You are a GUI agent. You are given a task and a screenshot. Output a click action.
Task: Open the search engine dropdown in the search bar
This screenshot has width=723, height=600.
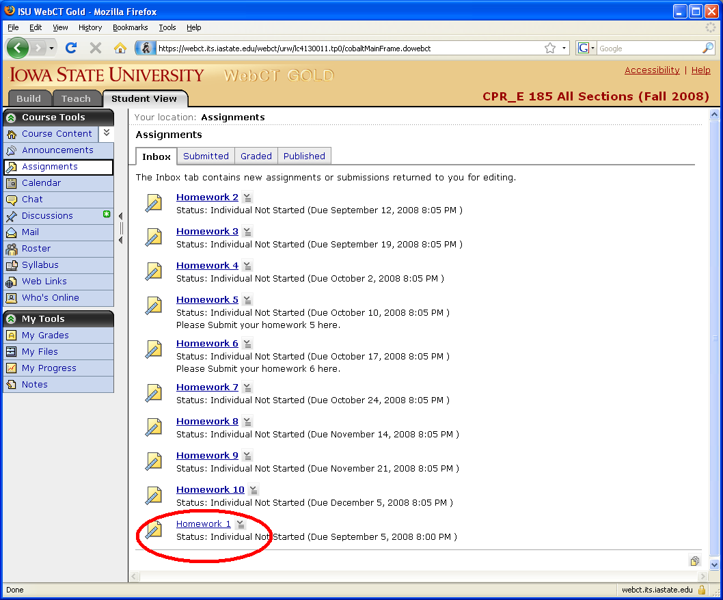click(586, 49)
